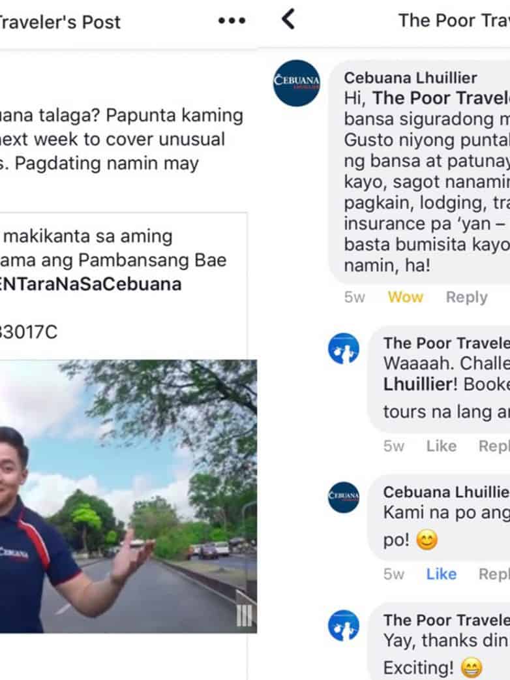Tap The Poor Traveler avatar beside Yay reply
This screenshot has height=680, width=510.
tap(344, 625)
